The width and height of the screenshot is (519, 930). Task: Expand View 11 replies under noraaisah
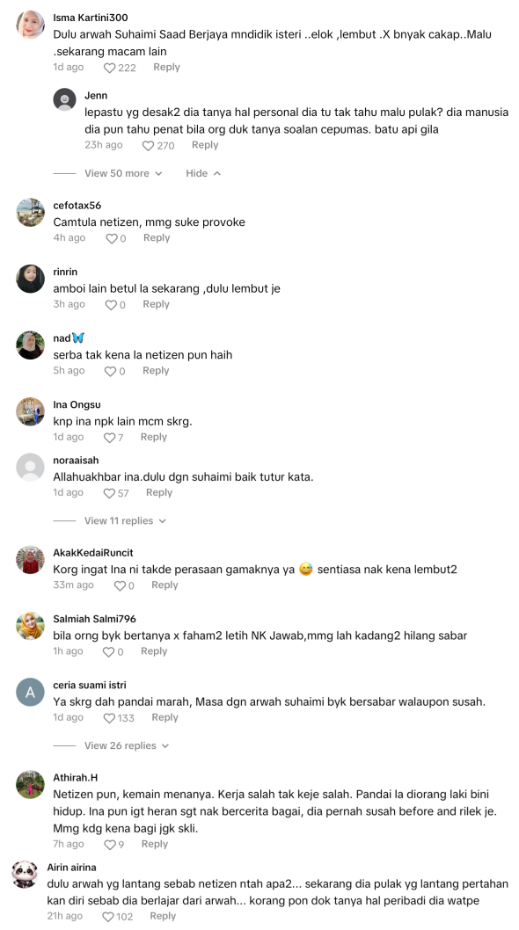(x=125, y=520)
